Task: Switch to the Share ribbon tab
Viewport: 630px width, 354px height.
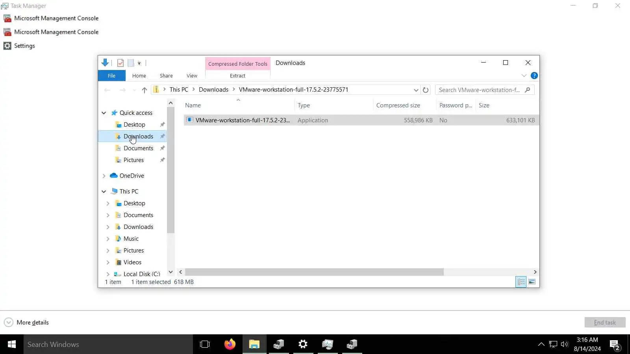Action: [166, 76]
